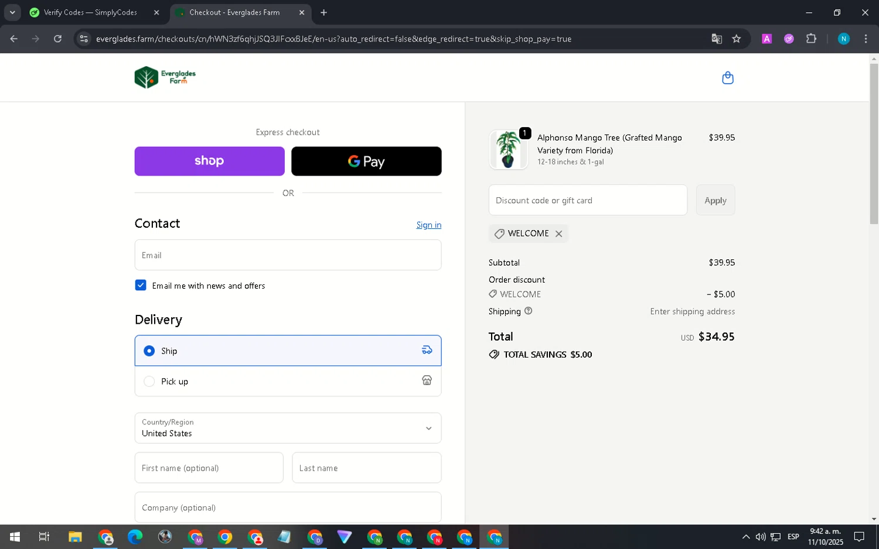Open the Google Translate page icon
879x549 pixels.
[716, 39]
